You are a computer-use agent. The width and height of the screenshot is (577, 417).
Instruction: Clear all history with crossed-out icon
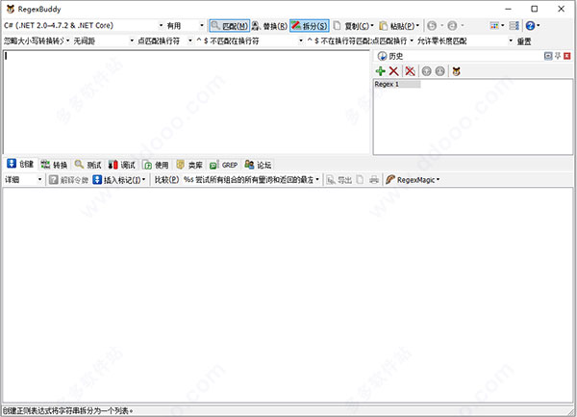(410, 71)
